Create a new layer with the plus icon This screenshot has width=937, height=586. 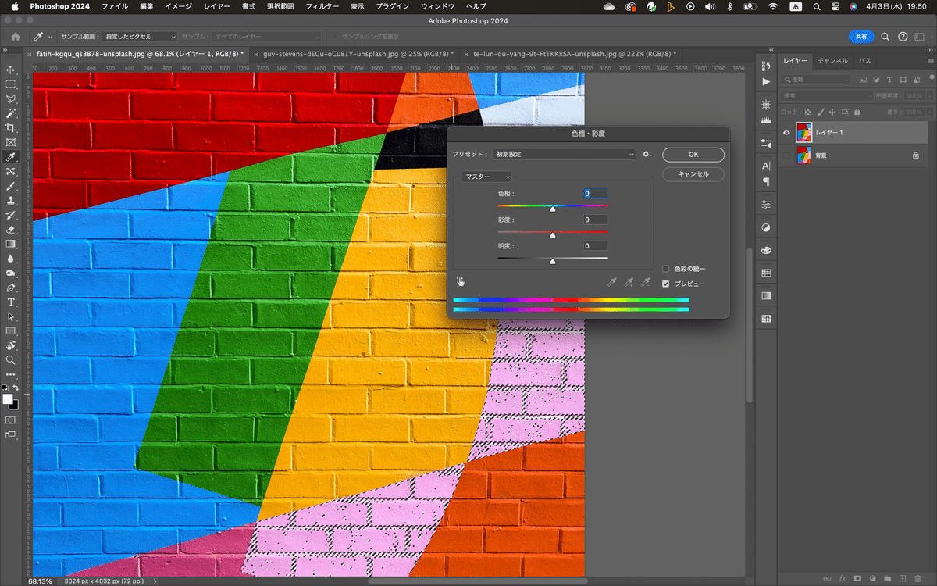(x=903, y=579)
